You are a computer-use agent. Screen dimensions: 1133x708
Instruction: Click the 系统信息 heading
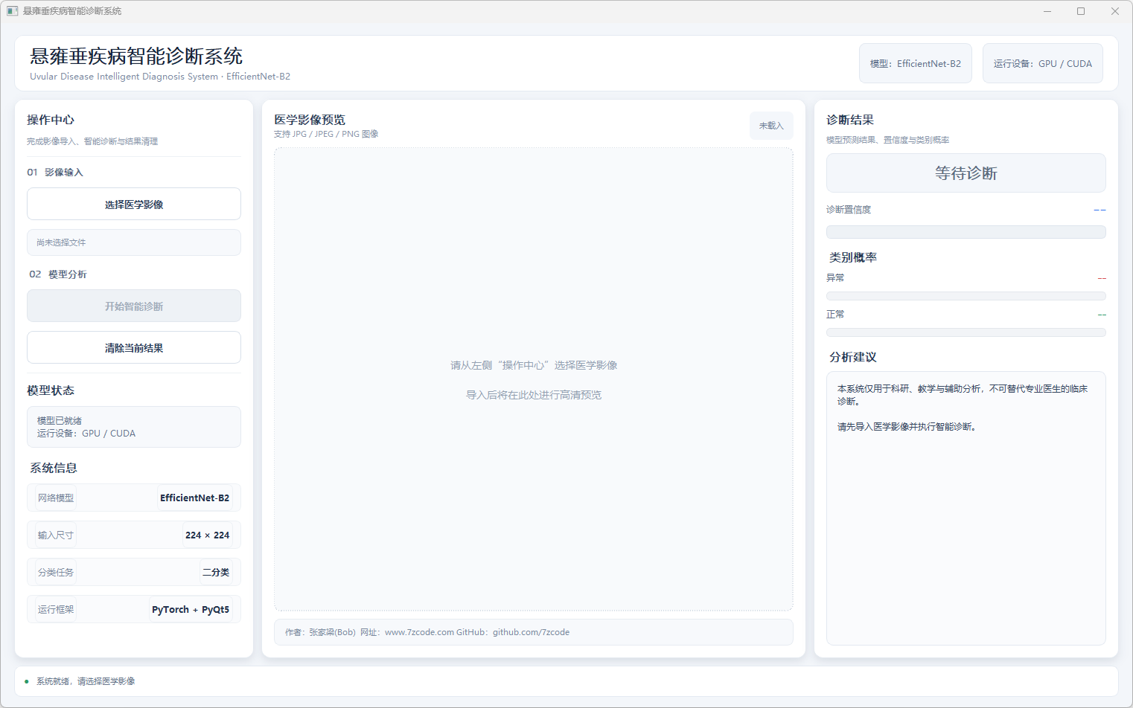54,468
